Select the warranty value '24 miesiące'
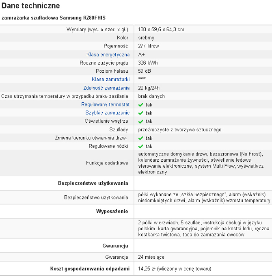 pos(151,257)
